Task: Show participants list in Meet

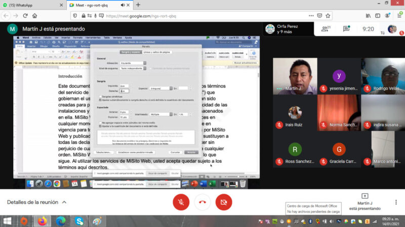Action: (x=326, y=29)
